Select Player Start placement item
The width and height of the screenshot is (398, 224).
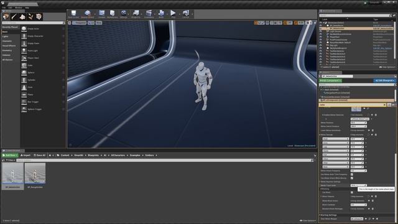[43, 58]
